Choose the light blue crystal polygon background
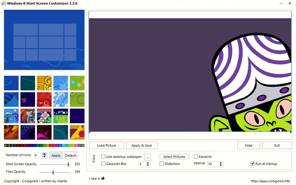 click(61, 99)
